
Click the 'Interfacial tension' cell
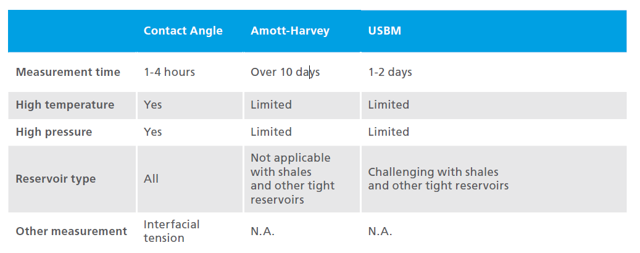(172, 231)
